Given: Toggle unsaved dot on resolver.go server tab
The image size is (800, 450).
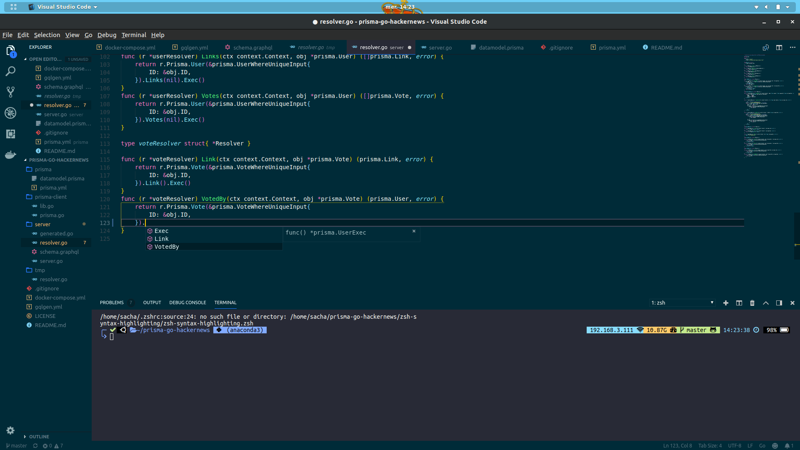Looking at the screenshot, I should 410,47.
